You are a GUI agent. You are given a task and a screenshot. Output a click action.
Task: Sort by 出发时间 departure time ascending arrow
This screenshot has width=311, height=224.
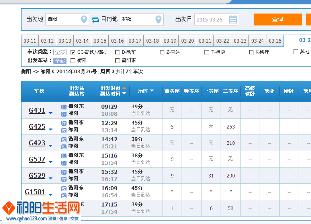click(124, 88)
